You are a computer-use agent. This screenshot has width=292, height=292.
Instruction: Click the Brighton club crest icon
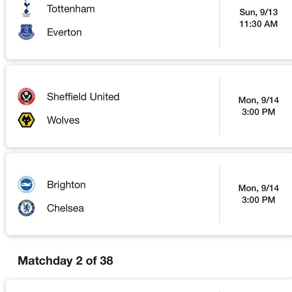[x=26, y=184]
